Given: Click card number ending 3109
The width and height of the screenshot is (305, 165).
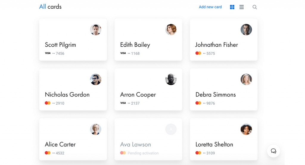Looking at the screenshot, I should coord(209,153).
